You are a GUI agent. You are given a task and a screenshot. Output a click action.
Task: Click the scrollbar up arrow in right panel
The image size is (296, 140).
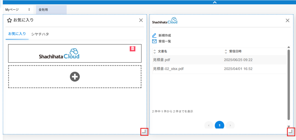(x=289, y=47)
